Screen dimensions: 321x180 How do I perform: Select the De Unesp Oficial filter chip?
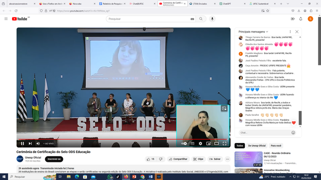coord(257,145)
